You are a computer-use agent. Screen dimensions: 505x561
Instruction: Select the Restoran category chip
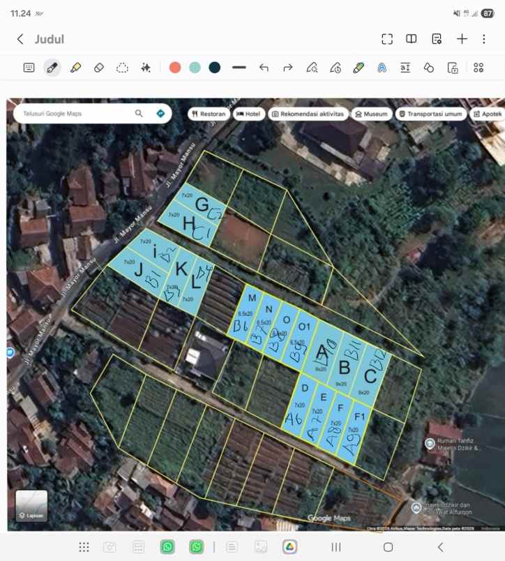pos(209,114)
